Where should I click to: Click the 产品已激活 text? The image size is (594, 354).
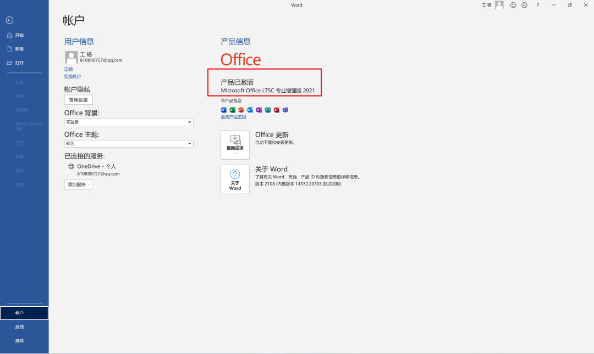tap(237, 82)
